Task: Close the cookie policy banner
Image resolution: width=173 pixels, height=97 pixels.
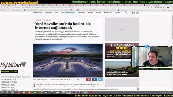Action: click(138, 89)
